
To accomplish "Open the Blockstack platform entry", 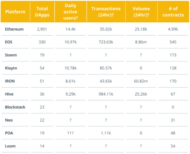I will [x=15, y=107].
